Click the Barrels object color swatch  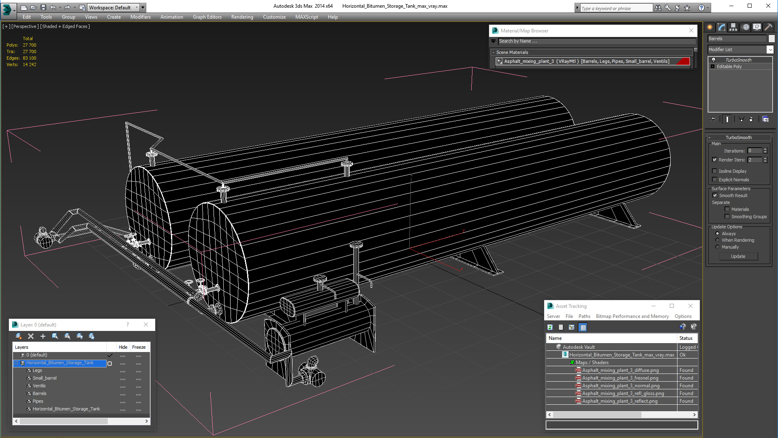pyautogui.click(x=772, y=39)
